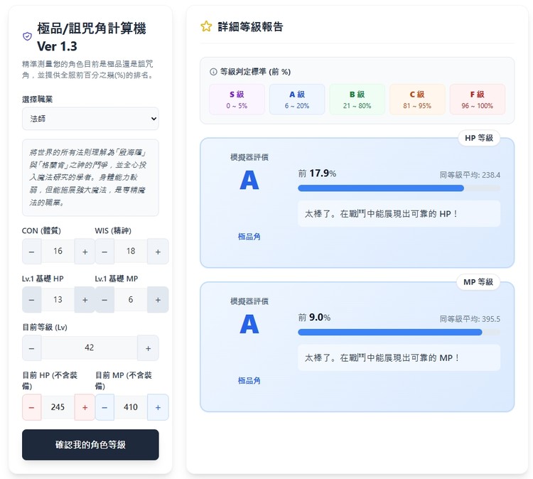Viewport: 533px width, 479px height.
Task: Click current HP field showing 245
Action: 58,407
